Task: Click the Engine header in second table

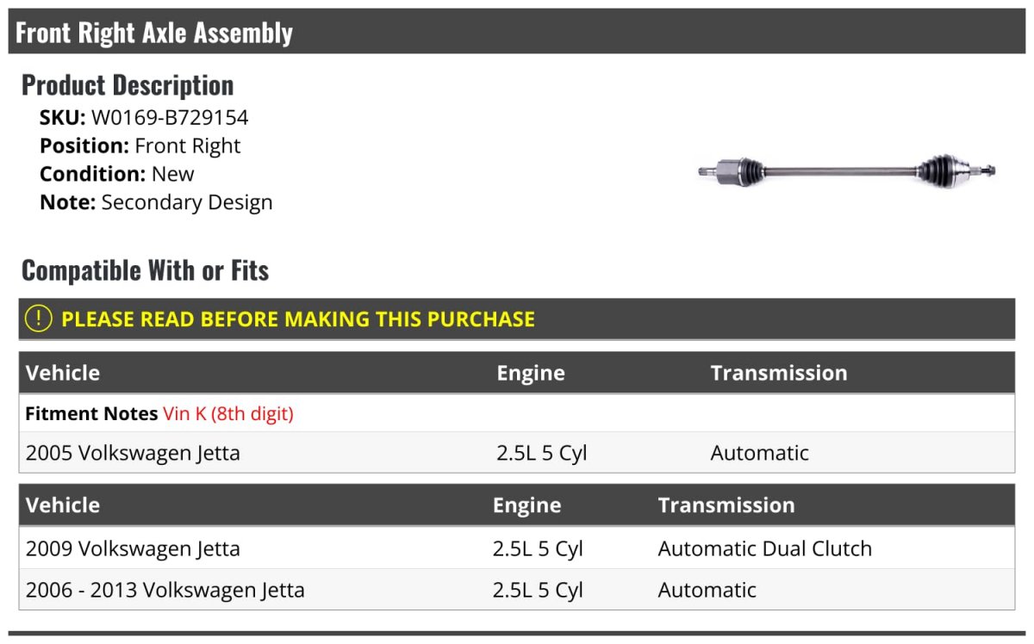Action: (526, 505)
